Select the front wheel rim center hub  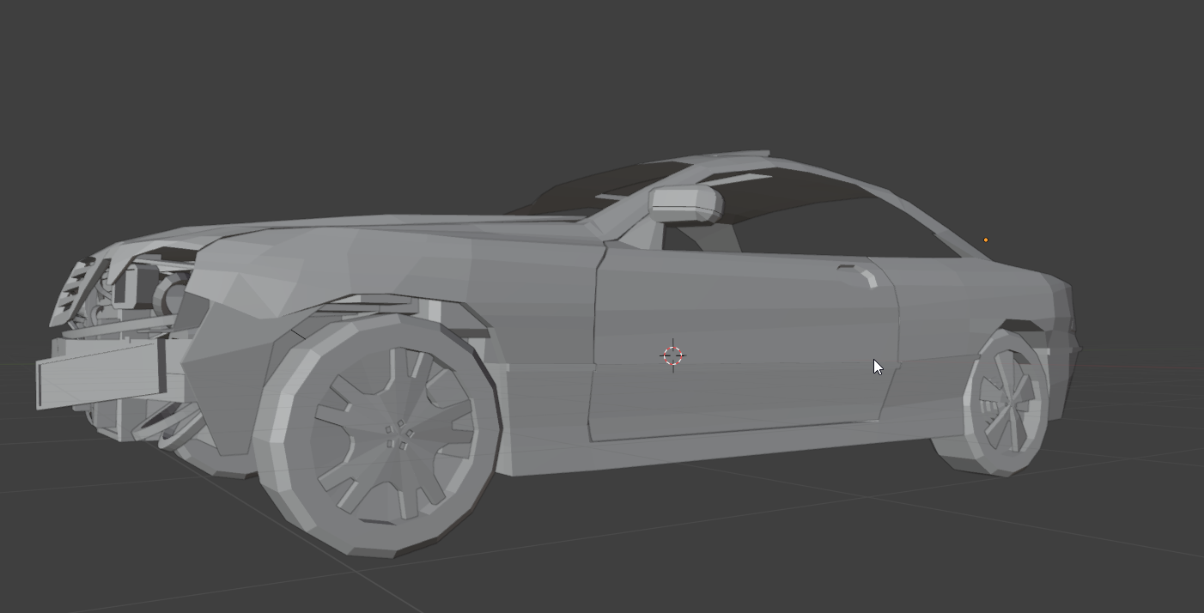(397, 434)
